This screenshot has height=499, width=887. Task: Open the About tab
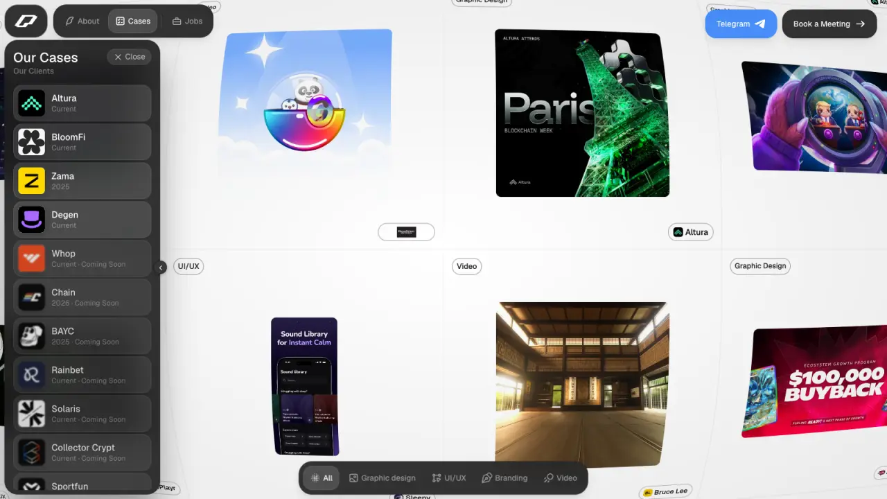(x=82, y=21)
